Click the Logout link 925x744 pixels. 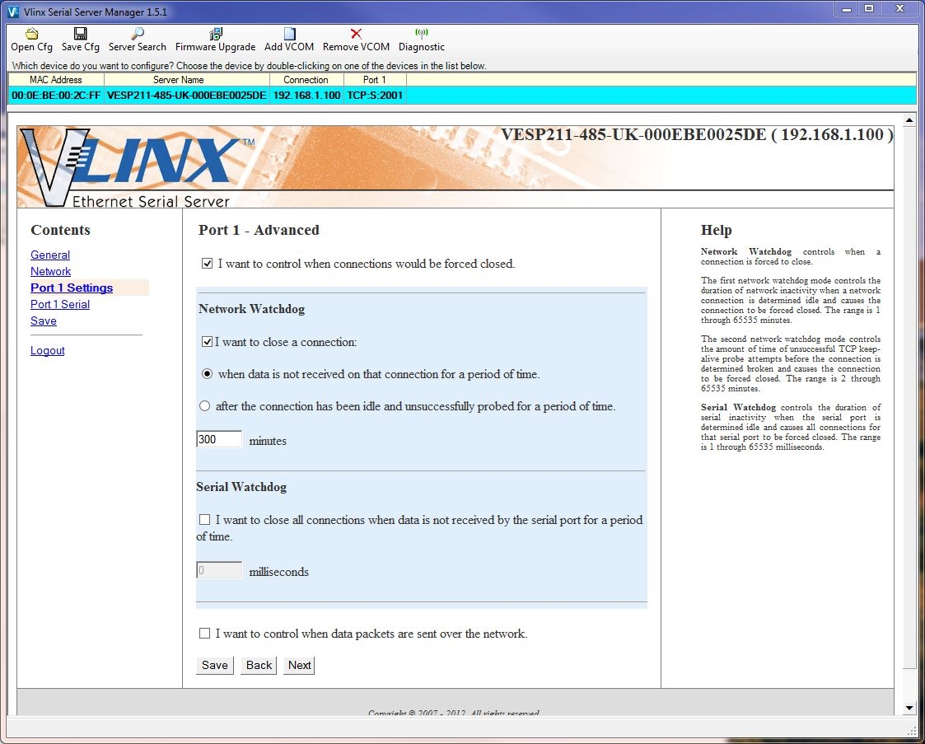click(48, 351)
